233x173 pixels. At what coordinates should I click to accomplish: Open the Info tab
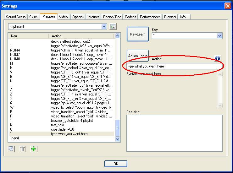184,17
